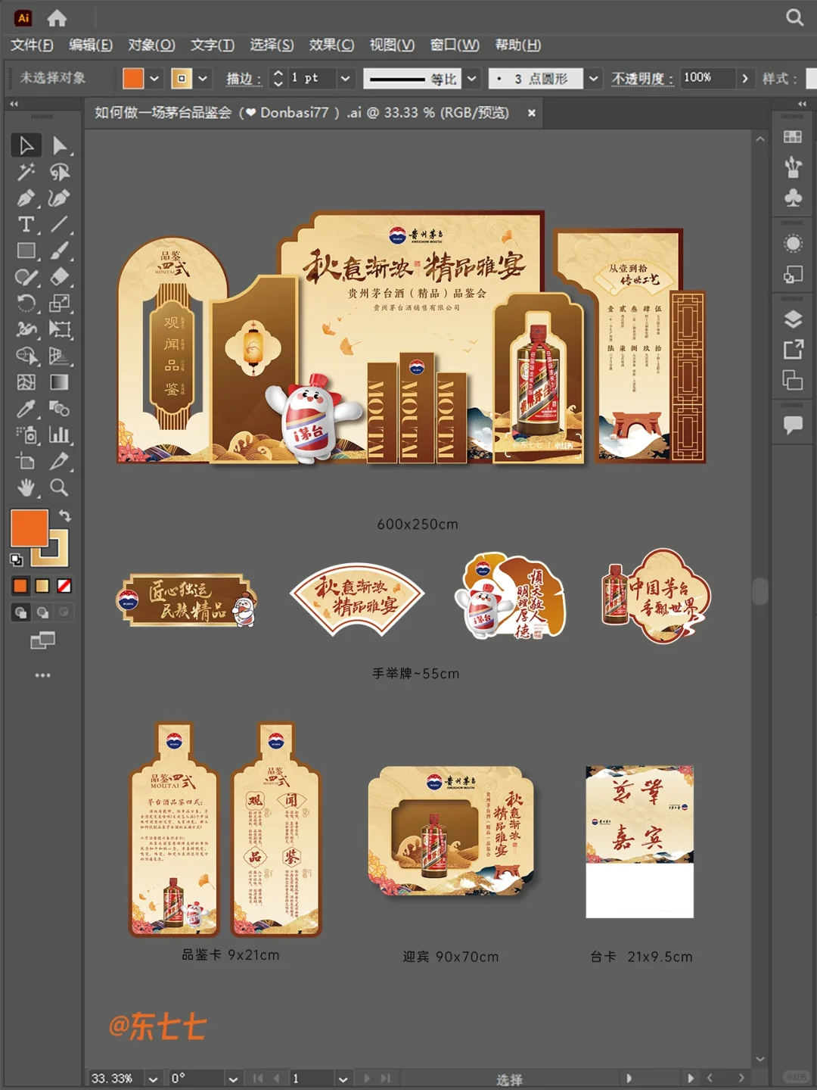The height and width of the screenshot is (1090, 817).
Task: Pick the Perspective Grid tool
Action: (59, 356)
